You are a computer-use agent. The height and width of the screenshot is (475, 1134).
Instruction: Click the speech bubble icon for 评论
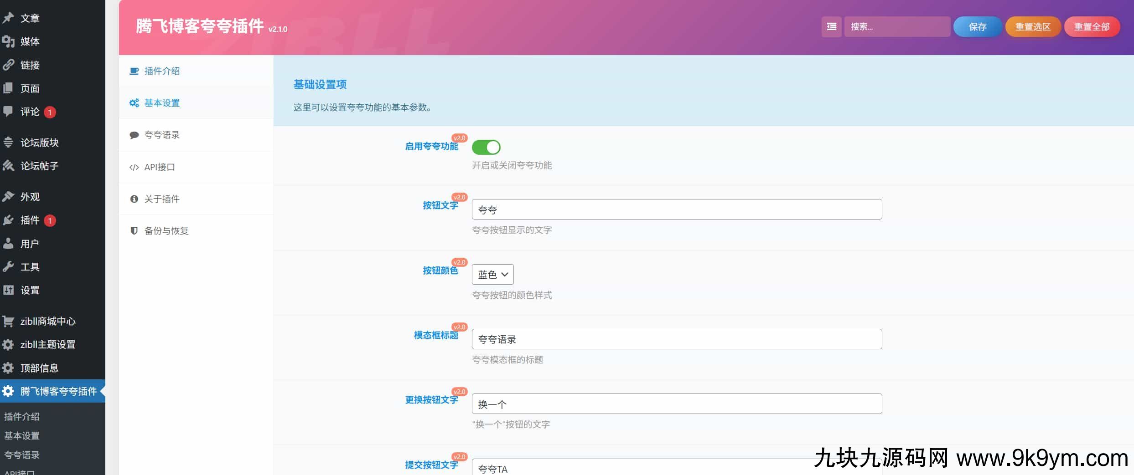[8, 112]
